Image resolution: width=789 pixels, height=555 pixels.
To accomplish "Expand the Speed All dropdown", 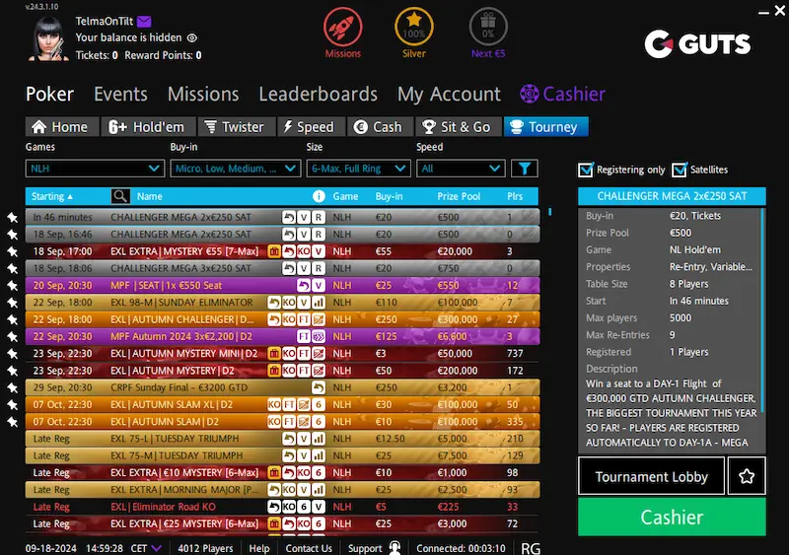I will click(461, 169).
